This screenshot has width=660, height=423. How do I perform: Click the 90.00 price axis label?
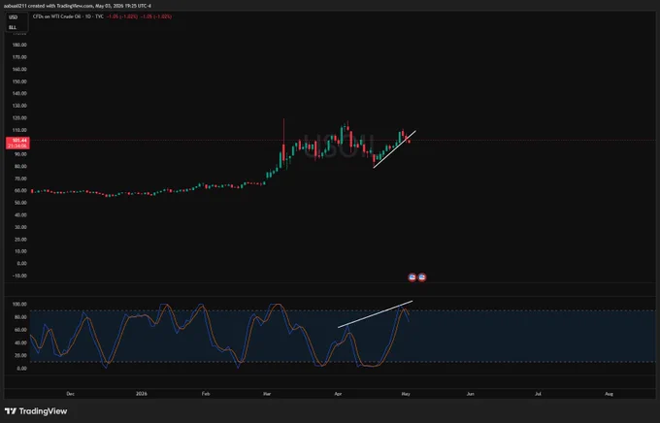pos(20,154)
